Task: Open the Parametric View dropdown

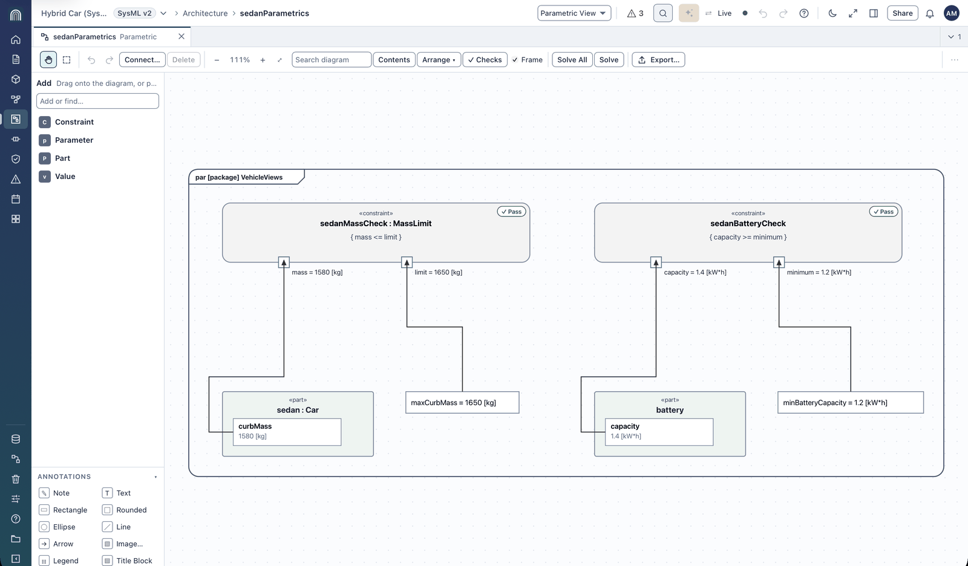Action: (574, 13)
